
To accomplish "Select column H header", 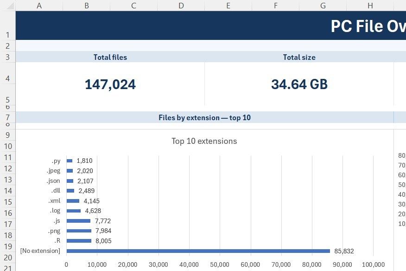I will click(x=370, y=6).
